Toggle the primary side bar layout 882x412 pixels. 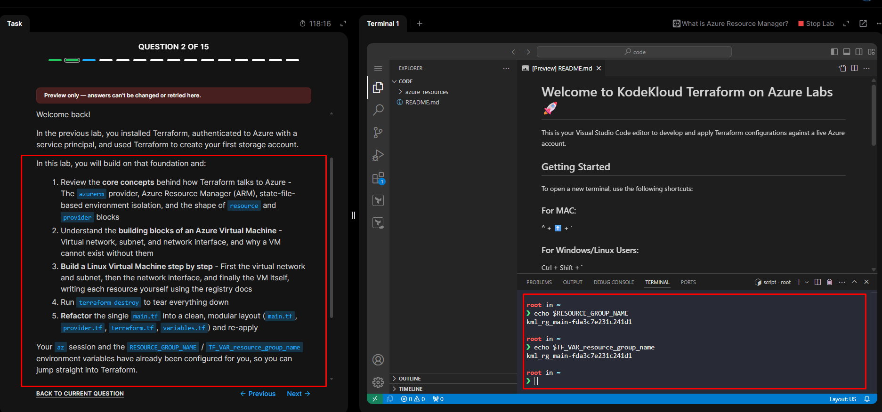(x=834, y=52)
